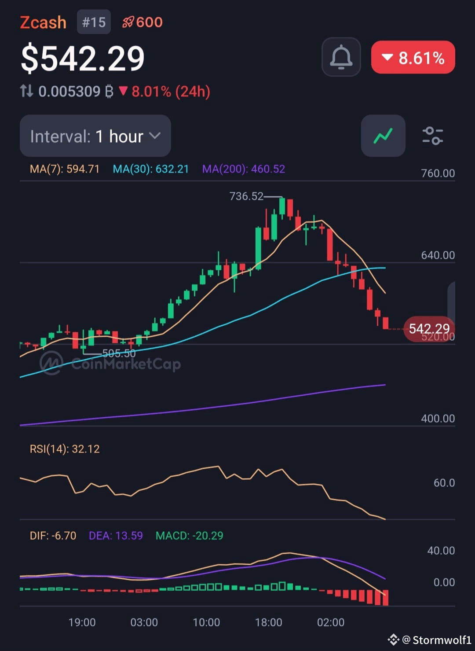Viewport: 475px width, 651px height.
Task: Tap the 505.50 low price marker
Action: (x=119, y=353)
